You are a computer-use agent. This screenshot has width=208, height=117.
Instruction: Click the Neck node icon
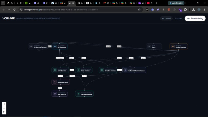(149, 46)
